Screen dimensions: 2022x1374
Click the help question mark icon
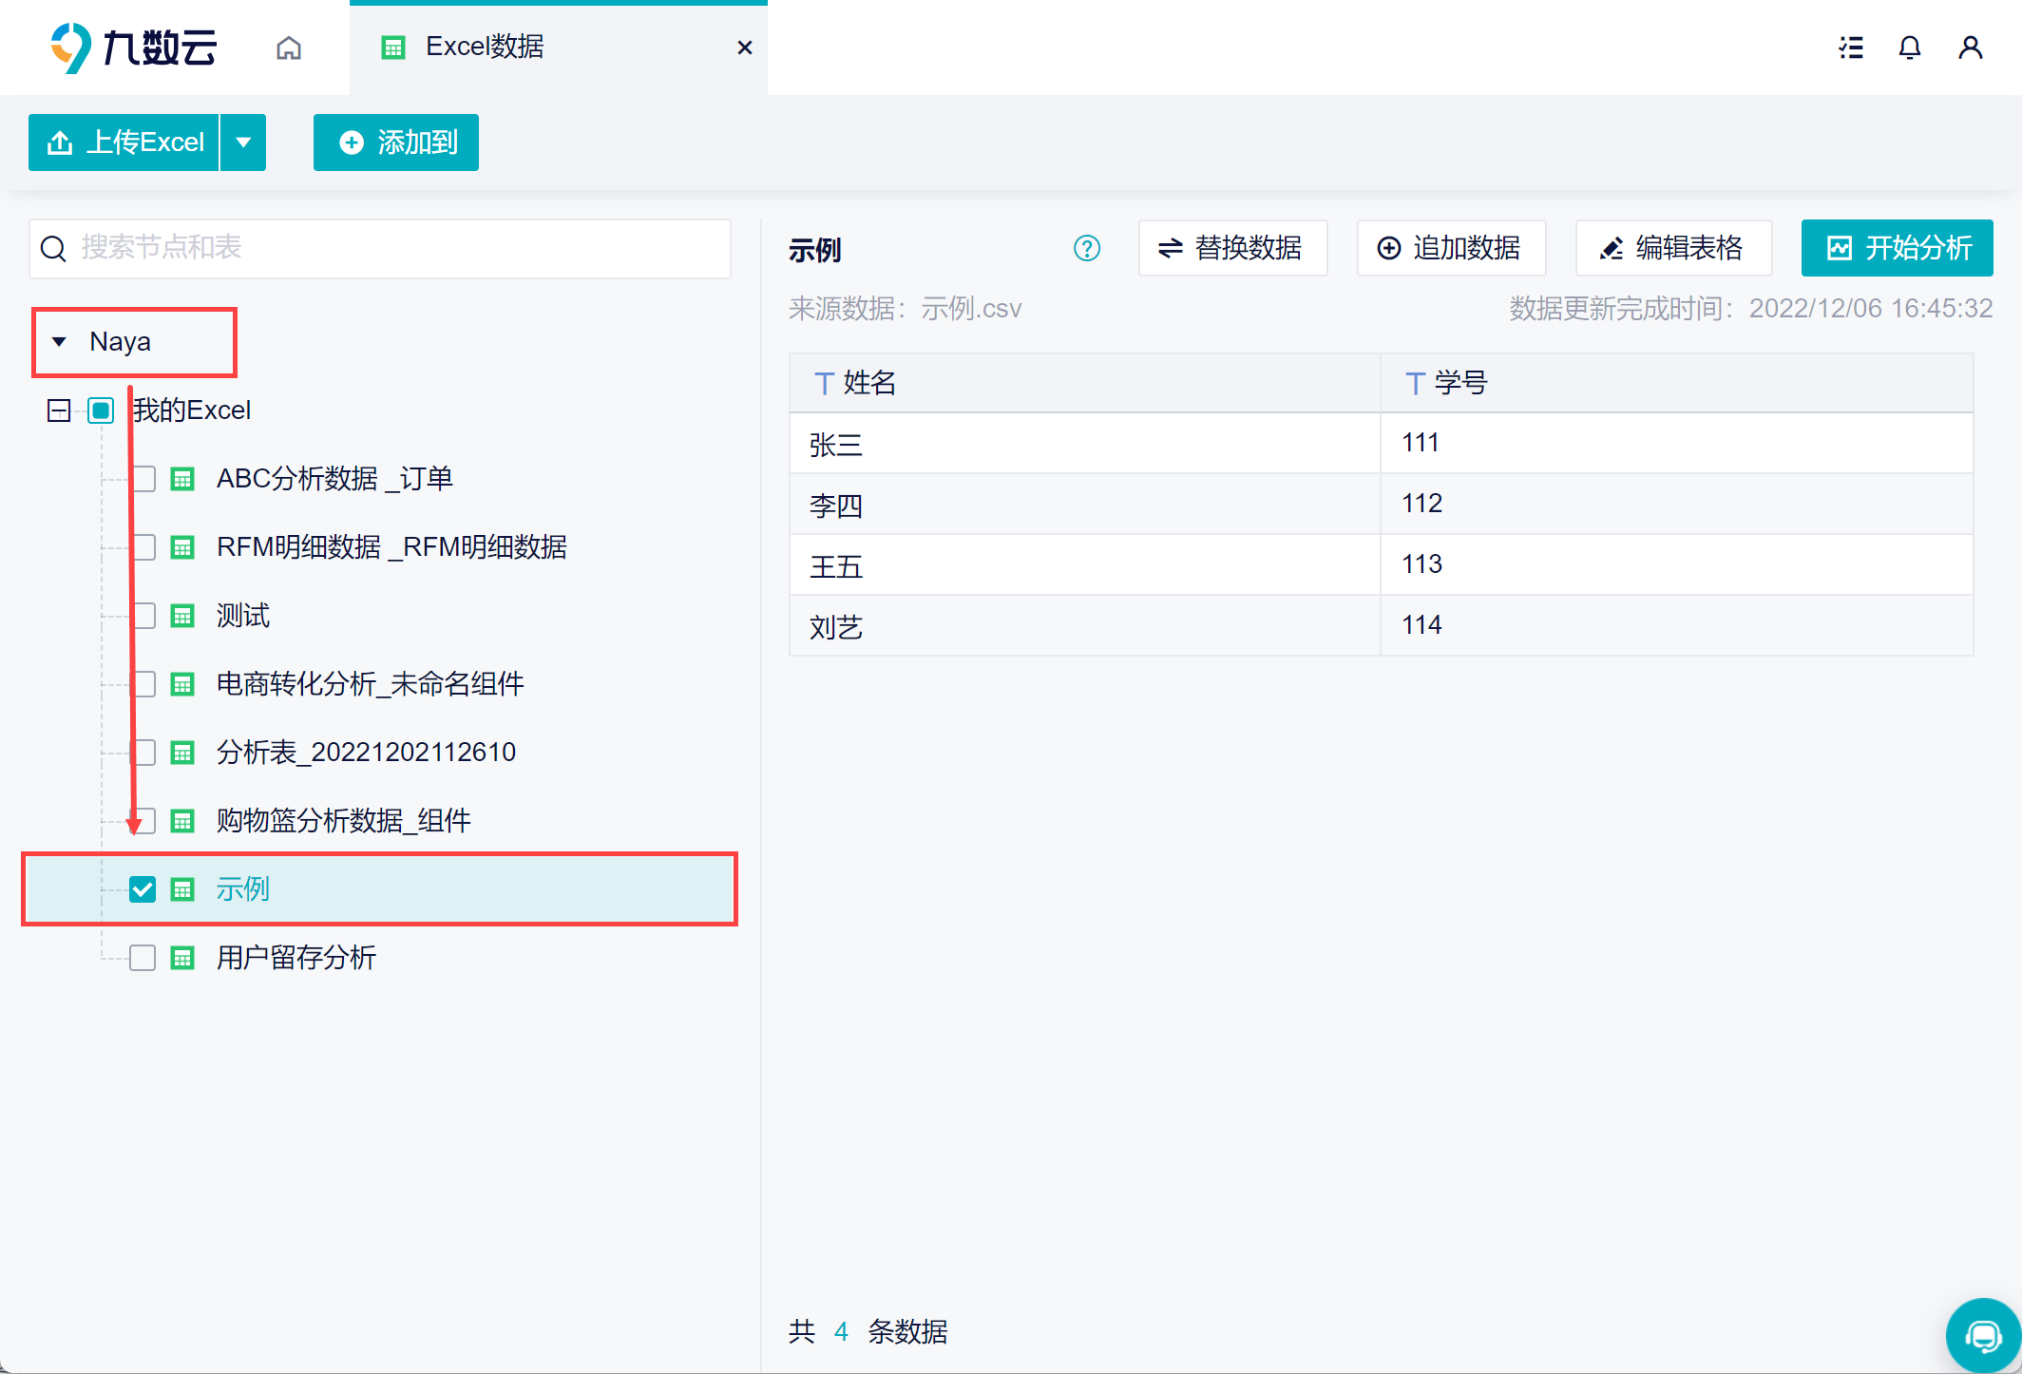coord(1086,249)
